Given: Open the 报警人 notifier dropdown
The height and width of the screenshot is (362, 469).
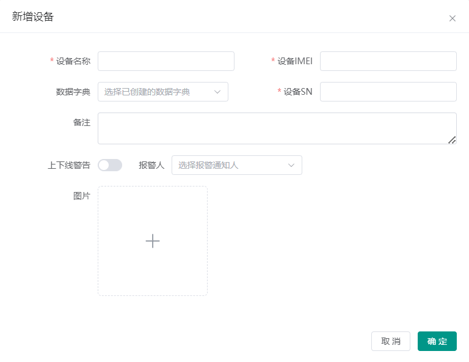Looking at the screenshot, I should pos(237,165).
